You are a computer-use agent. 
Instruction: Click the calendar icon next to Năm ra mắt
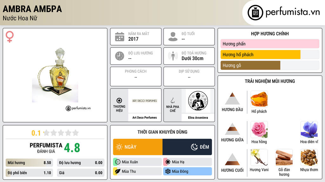(120, 37)
